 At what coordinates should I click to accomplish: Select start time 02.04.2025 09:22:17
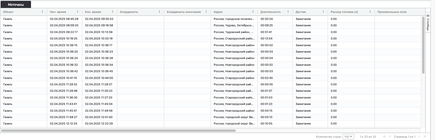click(63, 32)
